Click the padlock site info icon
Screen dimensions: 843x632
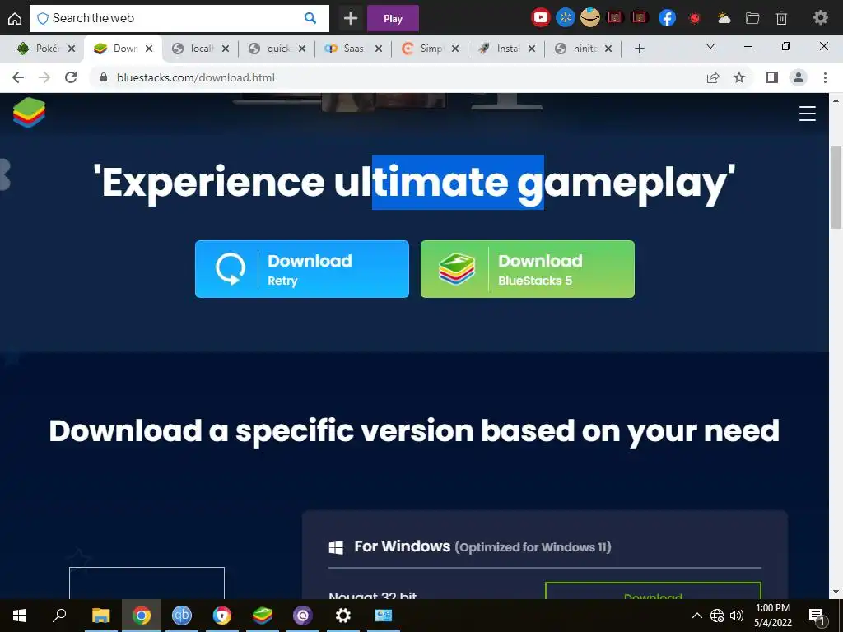pyautogui.click(x=104, y=77)
